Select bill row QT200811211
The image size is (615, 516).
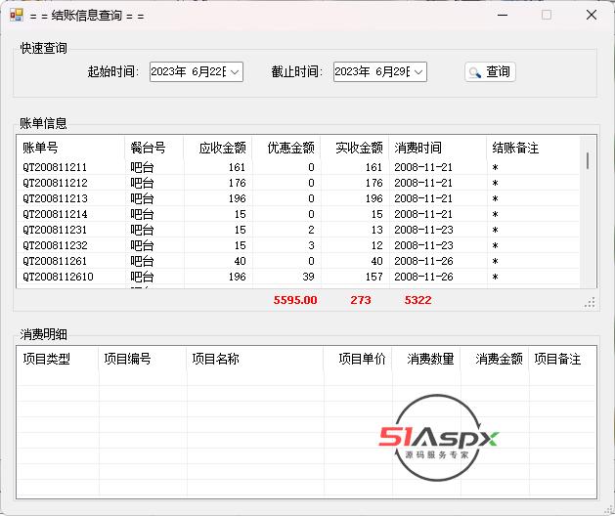click(55, 167)
